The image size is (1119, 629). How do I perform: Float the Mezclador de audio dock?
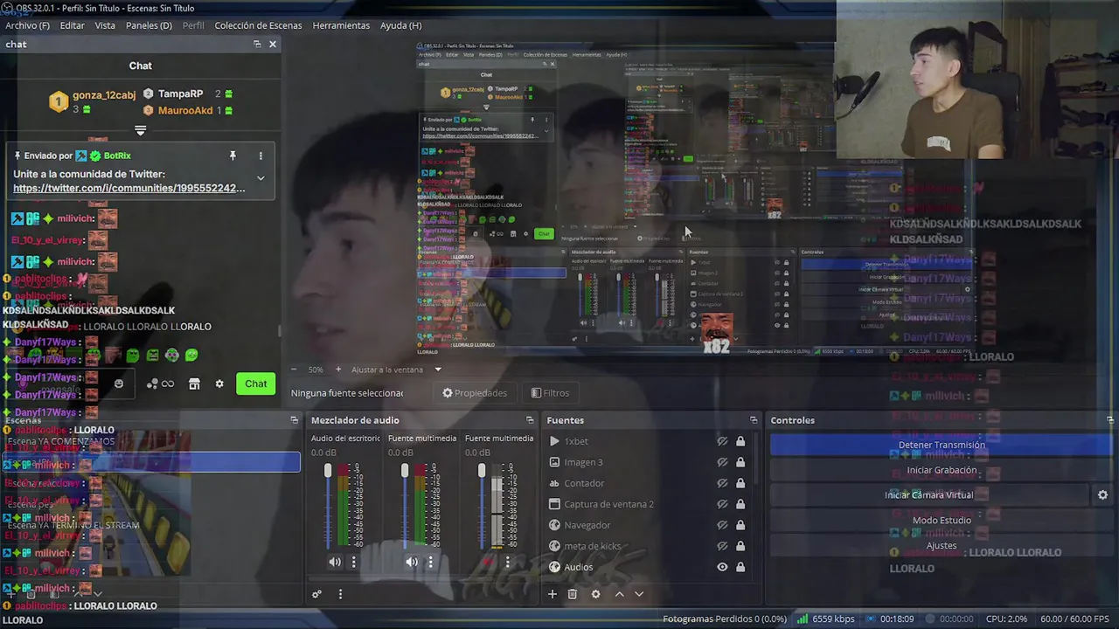point(529,420)
